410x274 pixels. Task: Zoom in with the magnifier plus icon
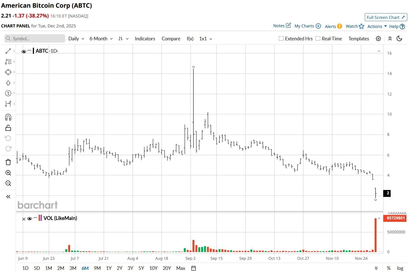(8, 173)
